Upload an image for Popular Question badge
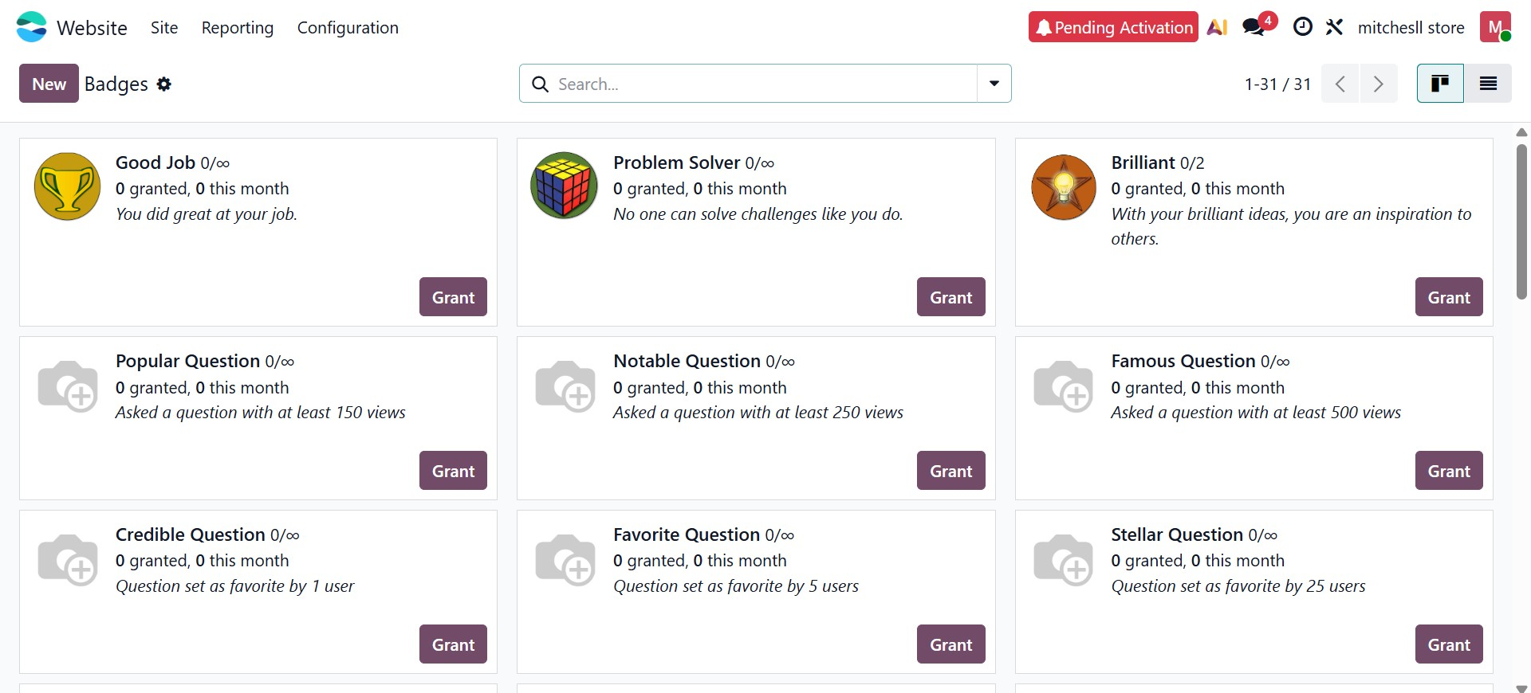 pos(68,386)
